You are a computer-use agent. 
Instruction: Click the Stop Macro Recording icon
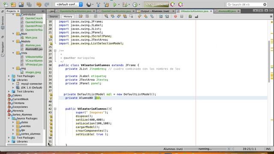coord(182,16)
